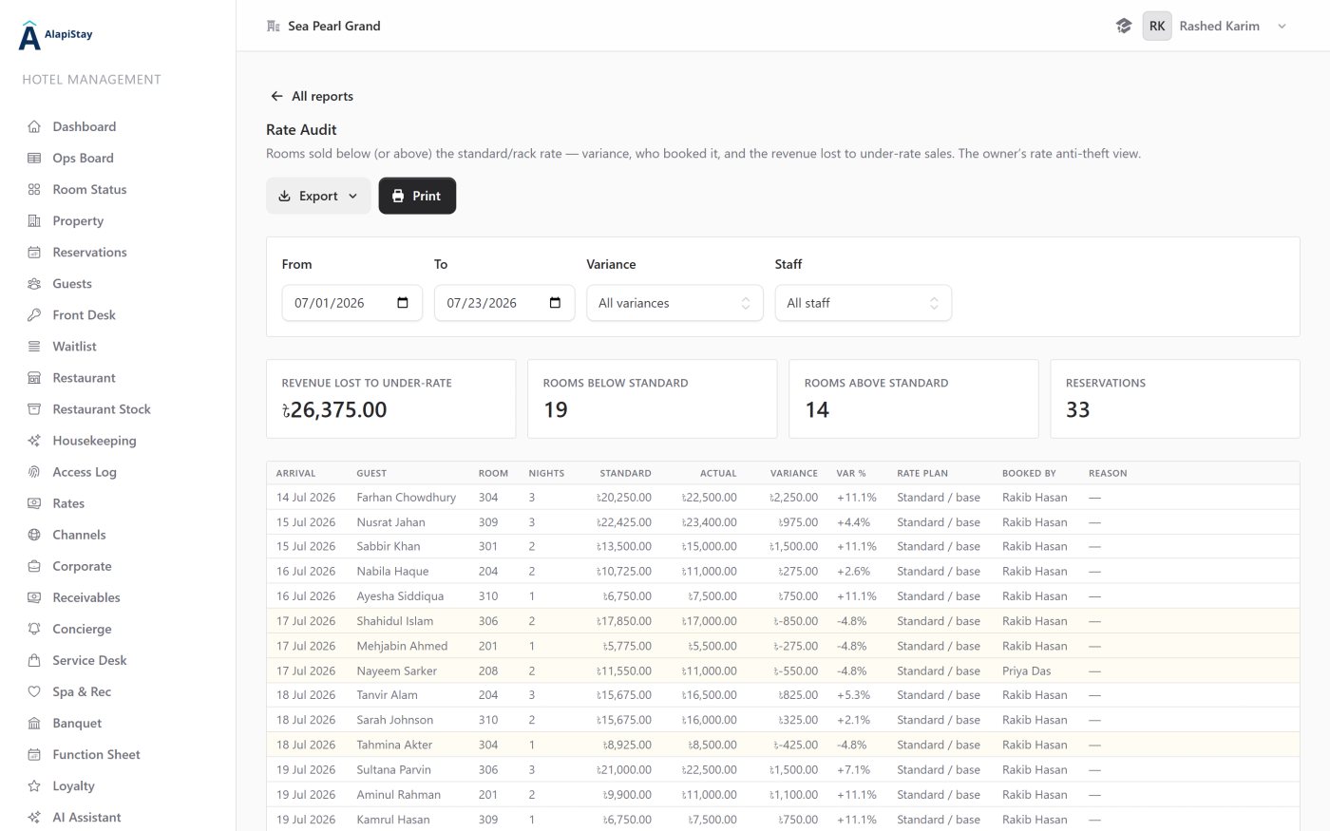
Task: Click guest name Sultana Parvin
Action: click(393, 769)
